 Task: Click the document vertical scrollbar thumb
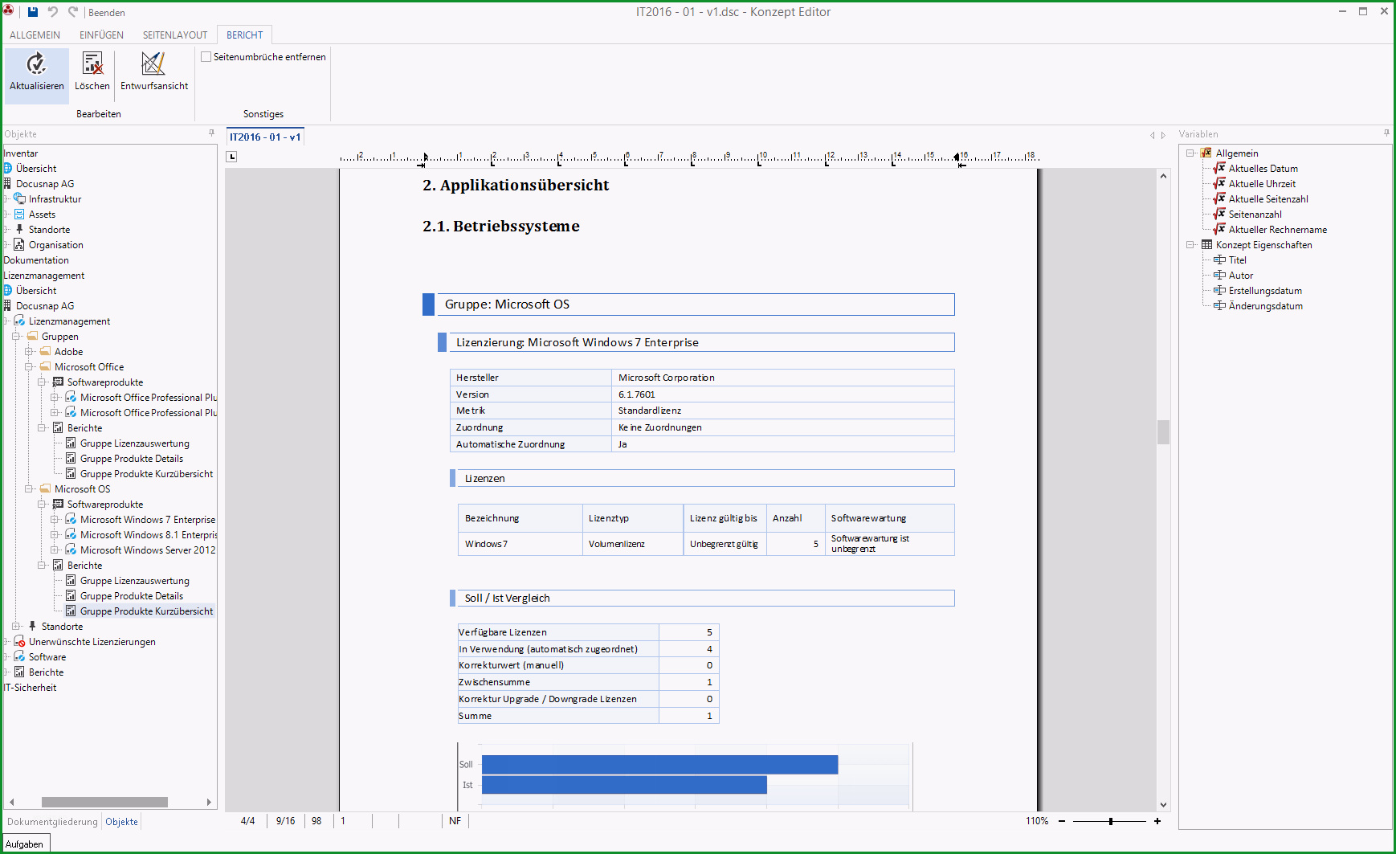click(x=1163, y=431)
